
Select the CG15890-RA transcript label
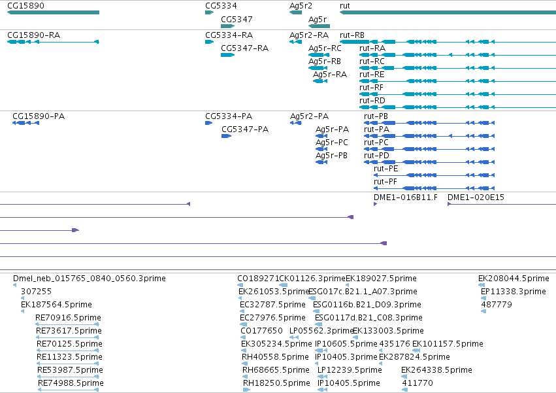(x=34, y=35)
